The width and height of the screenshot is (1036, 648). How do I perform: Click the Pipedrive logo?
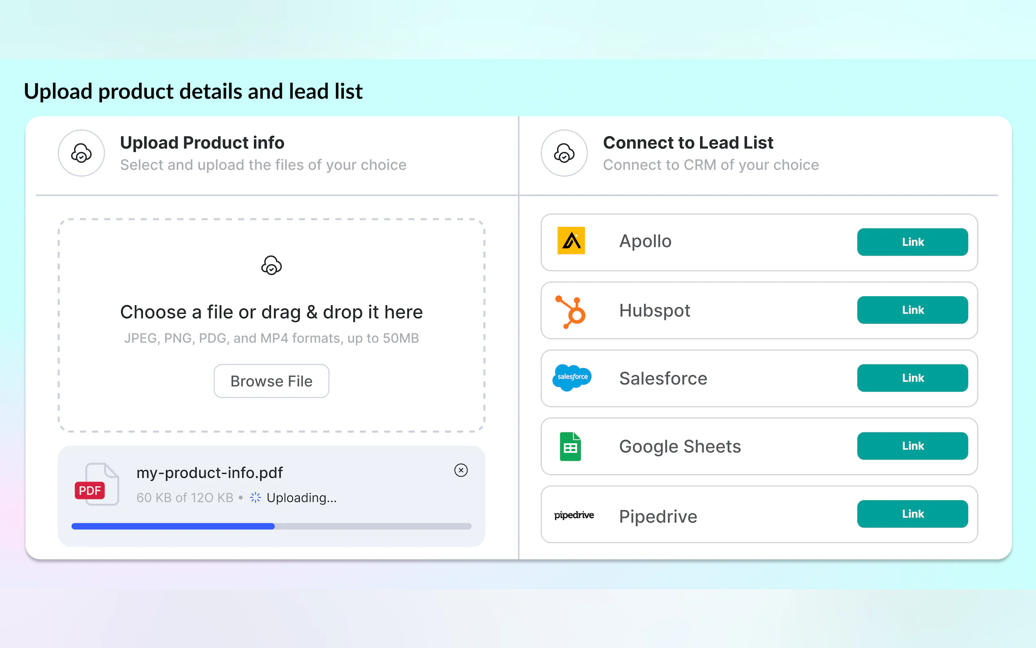574,515
